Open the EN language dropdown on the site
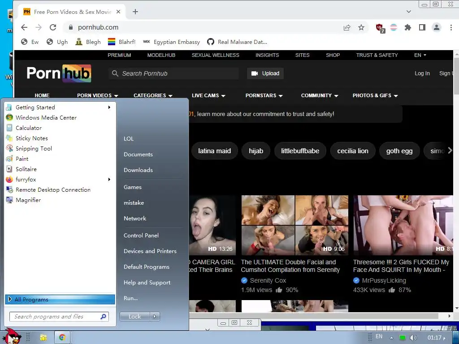The image size is (459, 344). tap(420, 55)
